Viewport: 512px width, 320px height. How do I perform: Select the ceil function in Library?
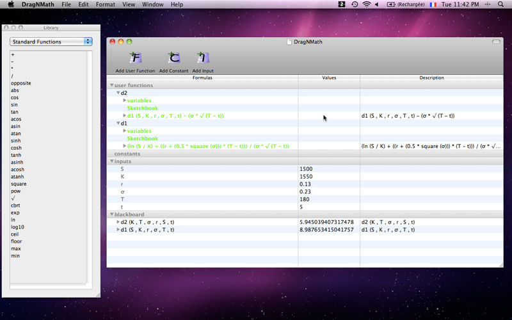pyautogui.click(x=15, y=234)
